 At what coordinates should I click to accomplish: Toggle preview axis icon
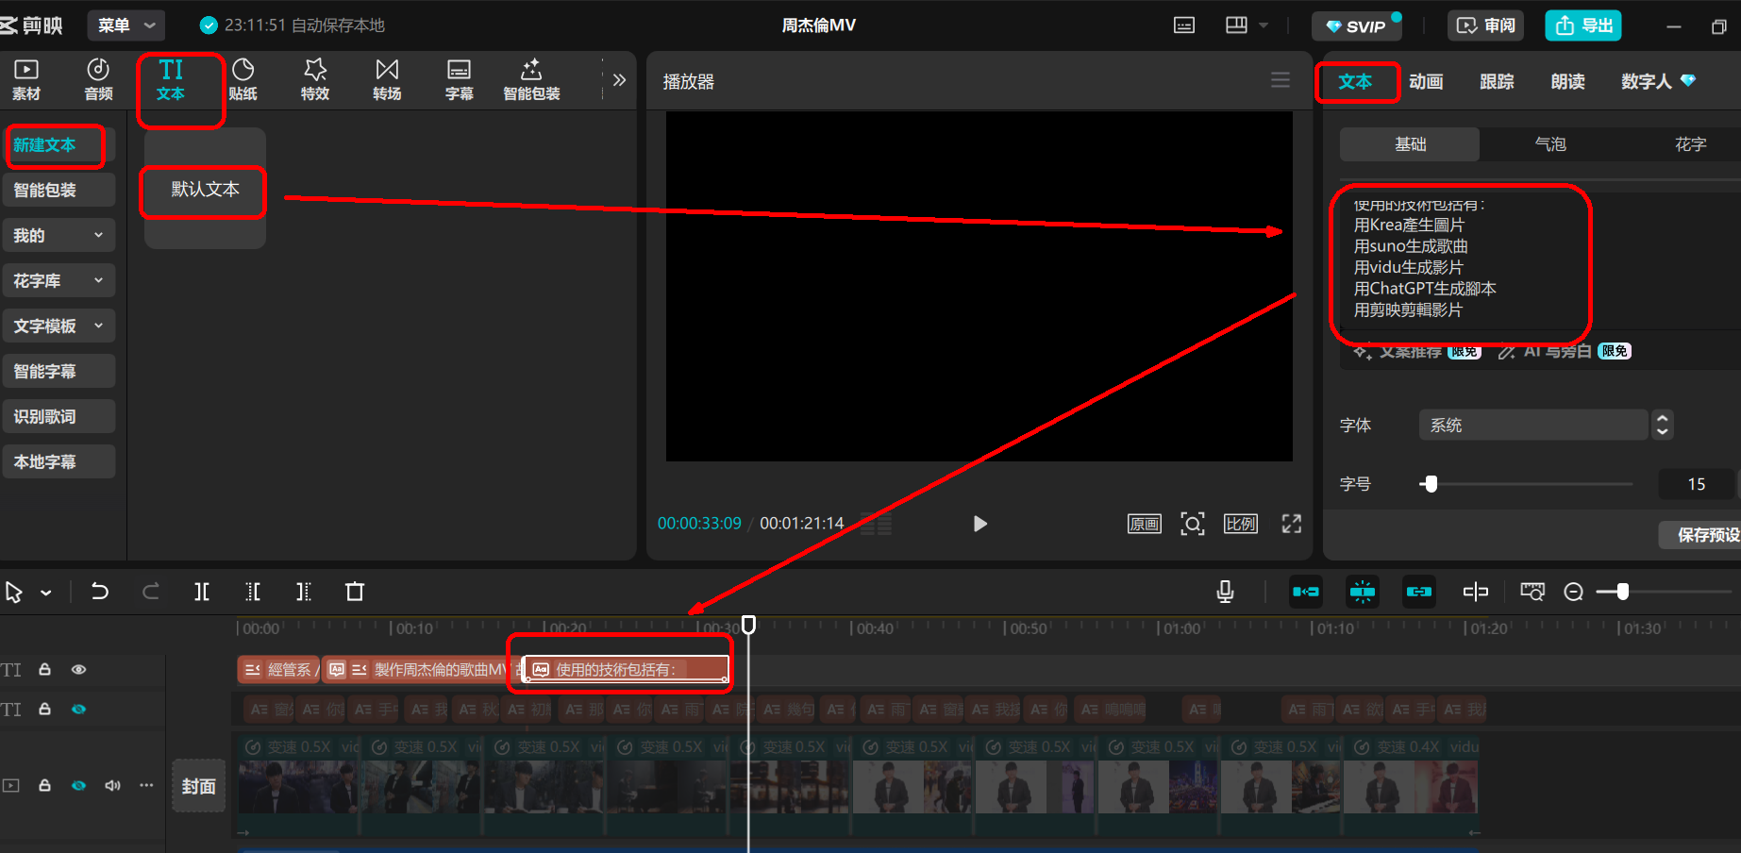point(1476,592)
